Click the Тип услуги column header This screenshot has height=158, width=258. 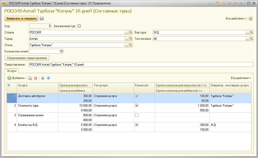(x=113, y=88)
